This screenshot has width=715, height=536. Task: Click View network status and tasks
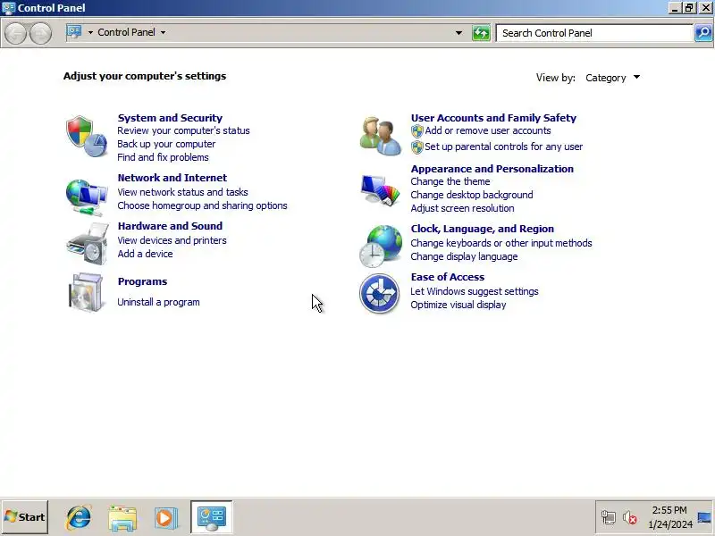pos(182,192)
